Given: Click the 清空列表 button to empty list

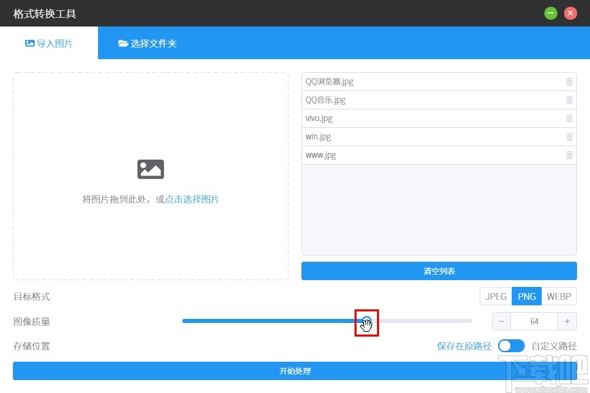Looking at the screenshot, I should (439, 271).
